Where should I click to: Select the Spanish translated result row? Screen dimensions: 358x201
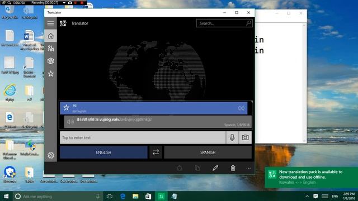[x=158, y=122]
